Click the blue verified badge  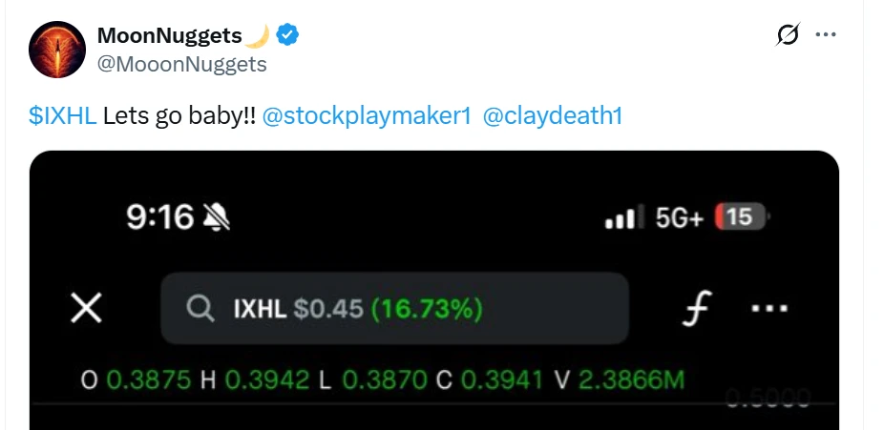[x=287, y=36]
